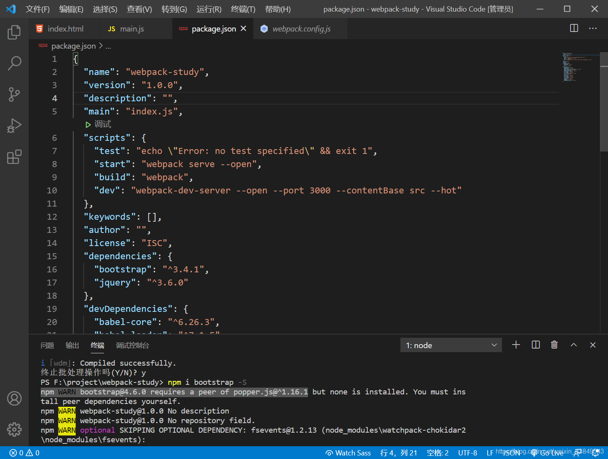The image size is (608, 459).
Task: Open the Accounts menu icon
Action: pos(14,398)
